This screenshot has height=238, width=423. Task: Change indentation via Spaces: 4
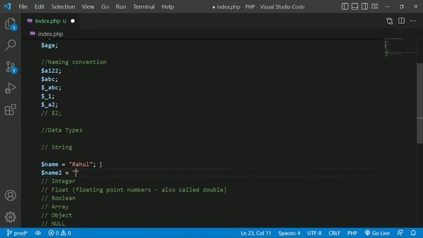tap(289, 233)
